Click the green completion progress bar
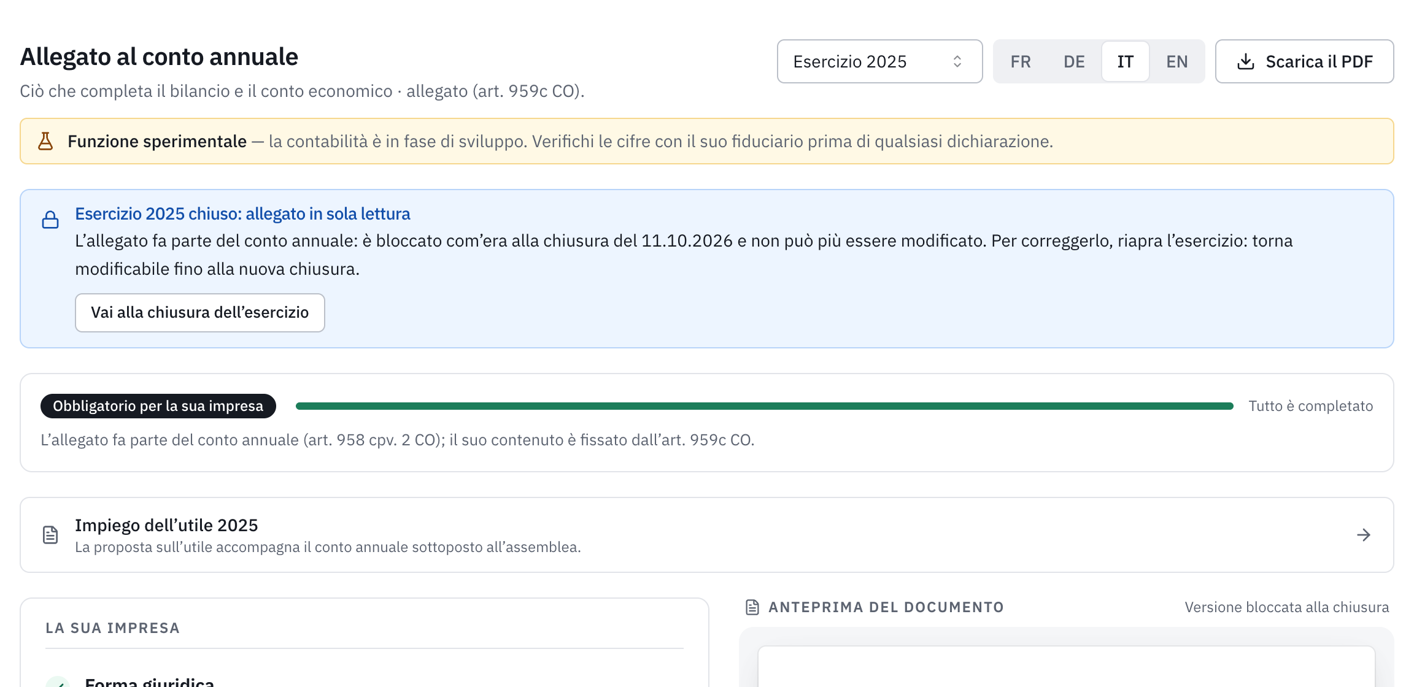 pyautogui.click(x=765, y=406)
